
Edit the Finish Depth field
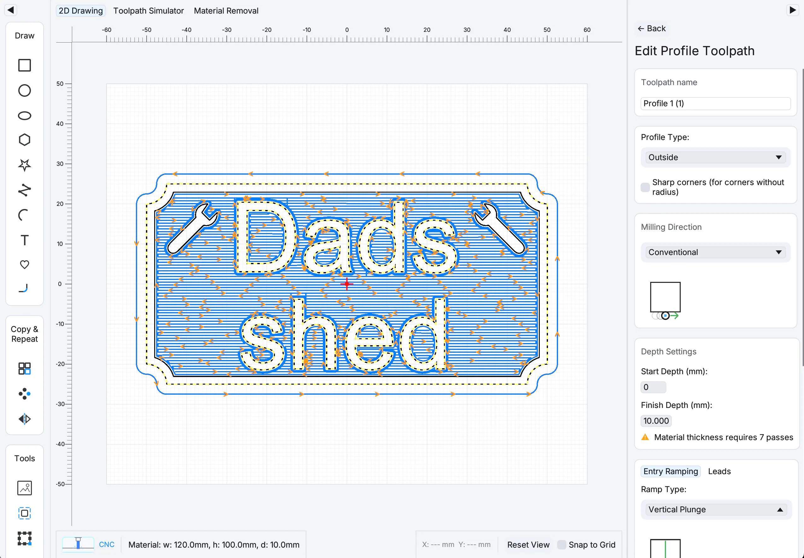656,421
